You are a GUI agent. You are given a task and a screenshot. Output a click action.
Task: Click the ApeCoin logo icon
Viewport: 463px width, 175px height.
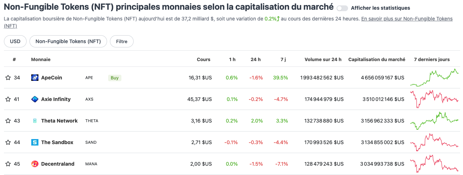[35, 78]
